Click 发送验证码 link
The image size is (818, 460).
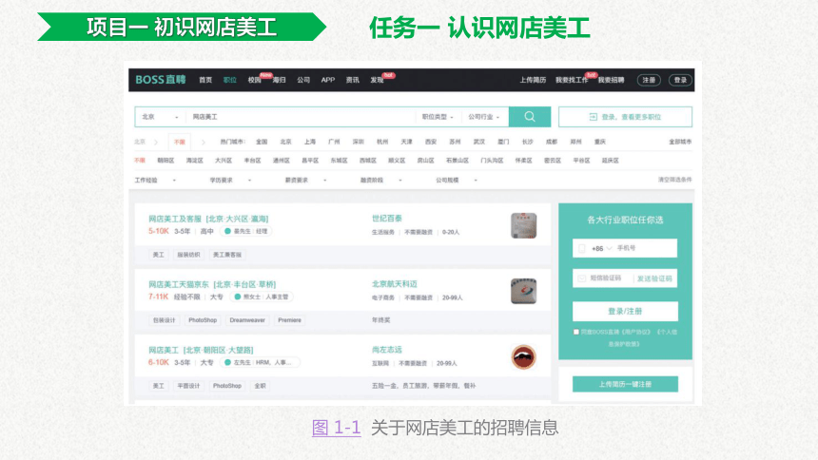(x=654, y=278)
